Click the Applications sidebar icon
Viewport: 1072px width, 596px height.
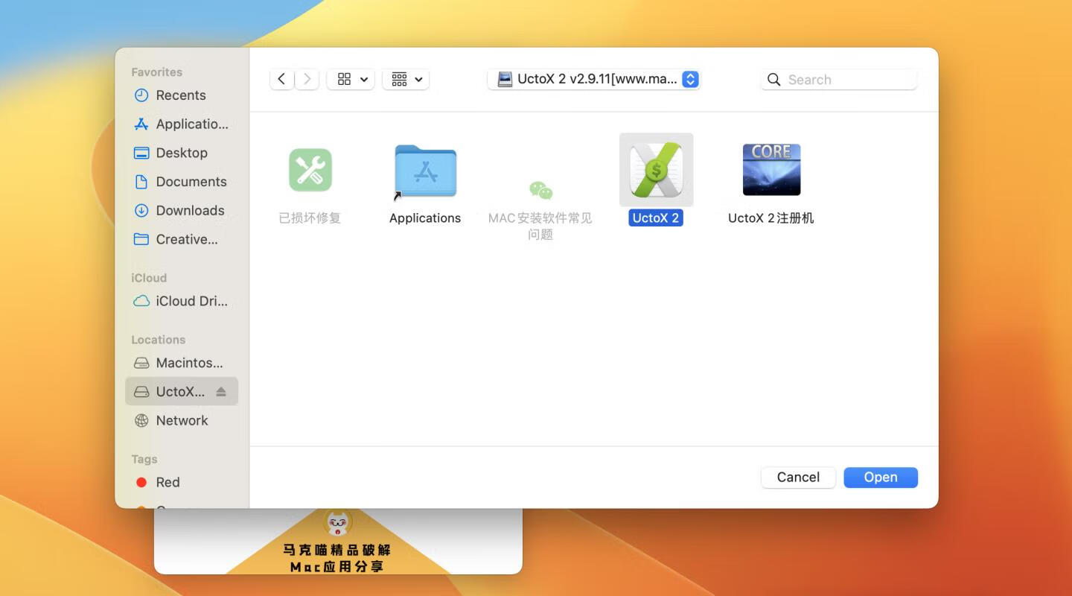click(x=141, y=124)
